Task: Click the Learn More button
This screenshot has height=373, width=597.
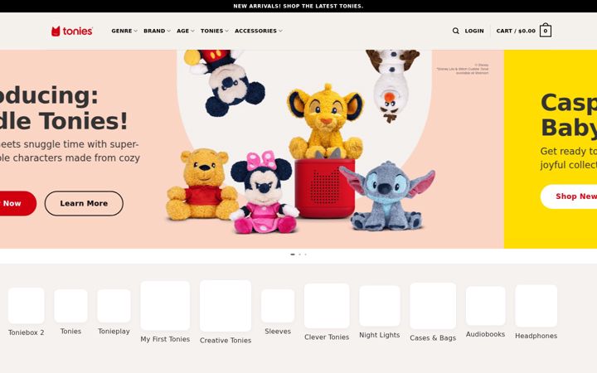Action: click(x=84, y=203)
